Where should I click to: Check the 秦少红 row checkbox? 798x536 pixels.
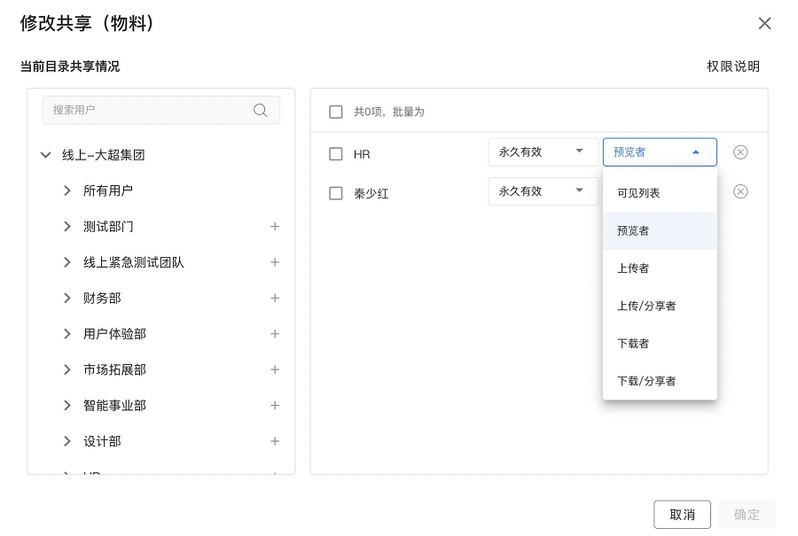tap(335, 193)
